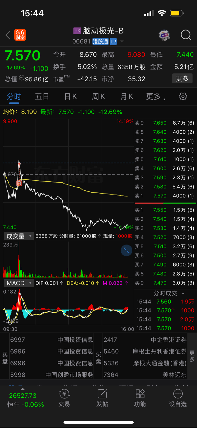
Task: Tap the stock code 06681
Action: point(81,42)
